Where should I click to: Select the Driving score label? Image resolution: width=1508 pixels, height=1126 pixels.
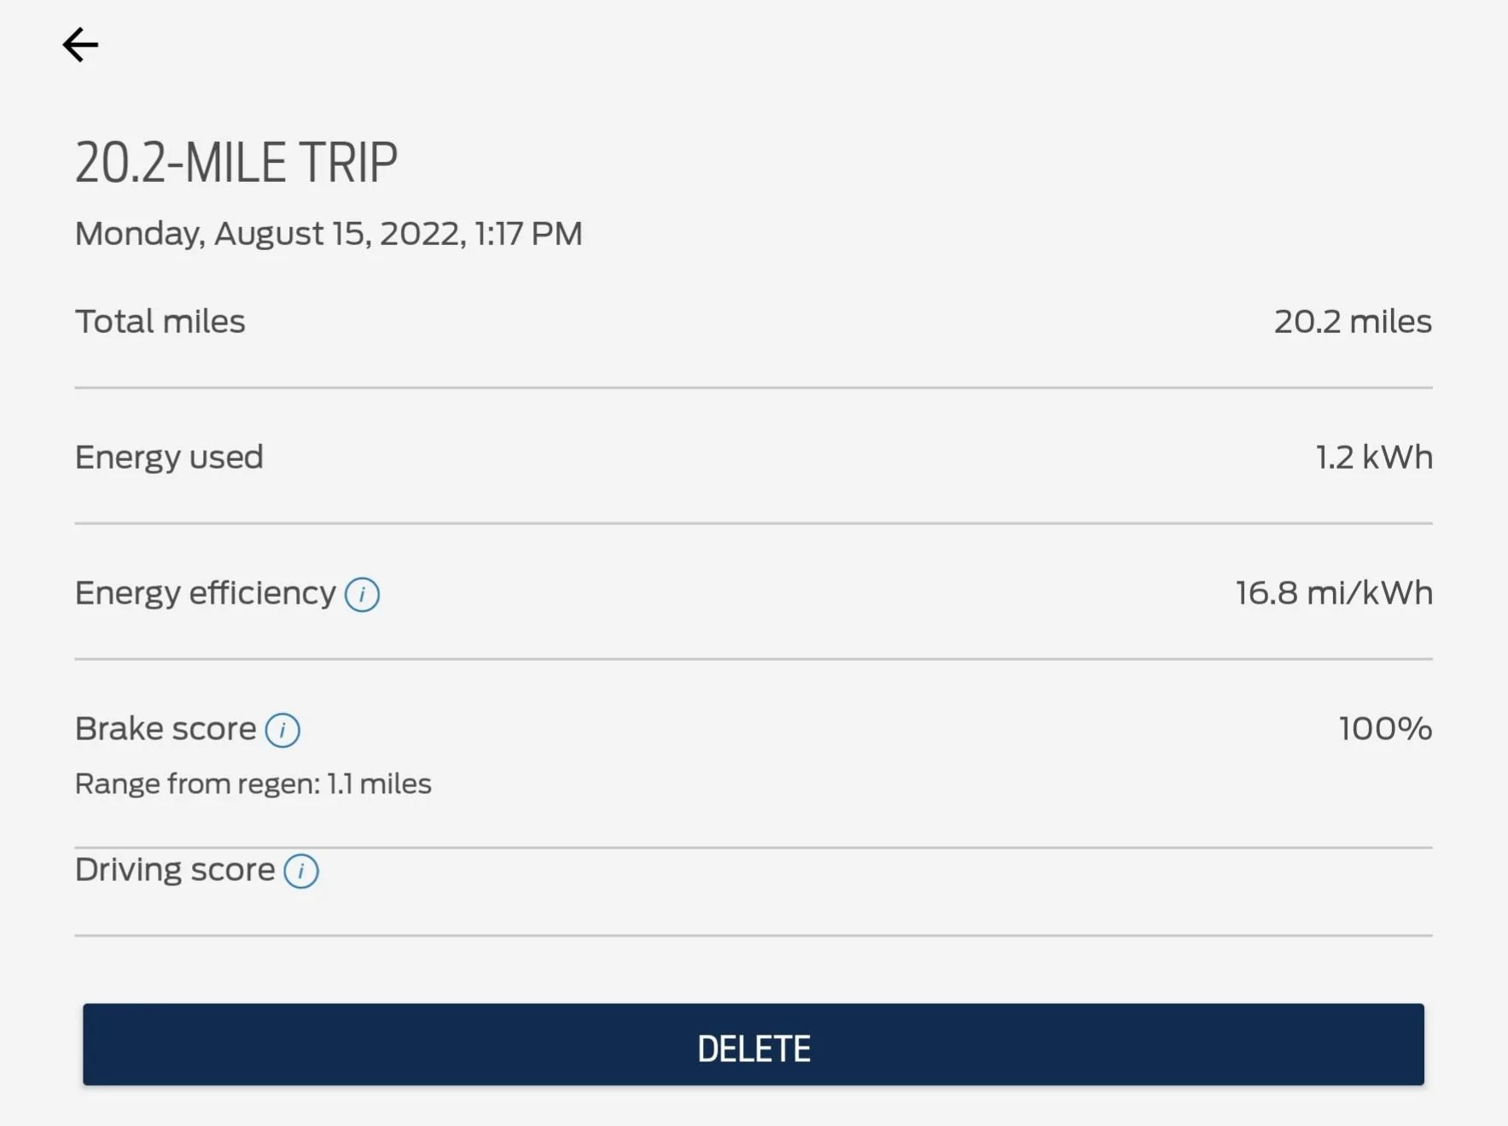[175, 869]
